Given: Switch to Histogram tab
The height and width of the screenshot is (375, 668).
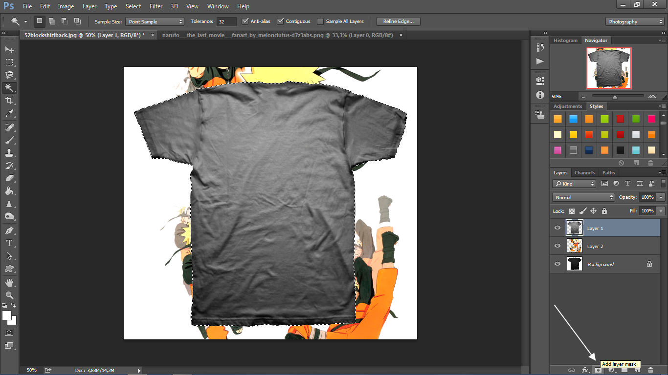Looking at the screenshot, I should coord(565,41).
